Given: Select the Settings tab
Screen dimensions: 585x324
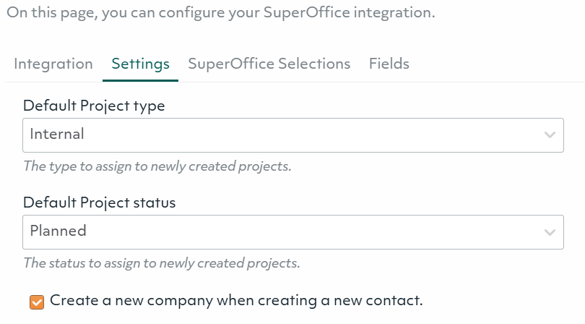Looking at the screenshot, I should click(x=140, y=64).
